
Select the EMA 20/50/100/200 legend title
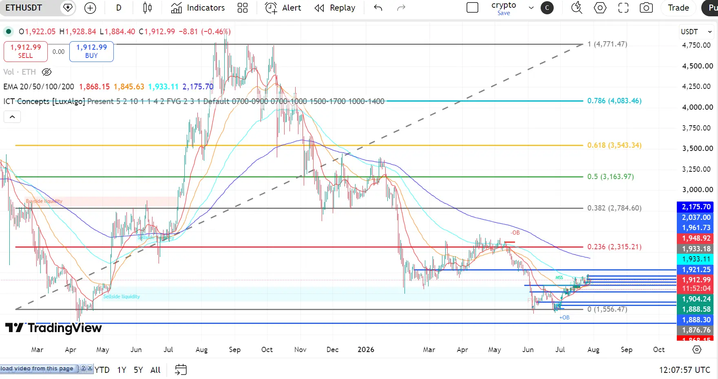click(x=39, y=86)
